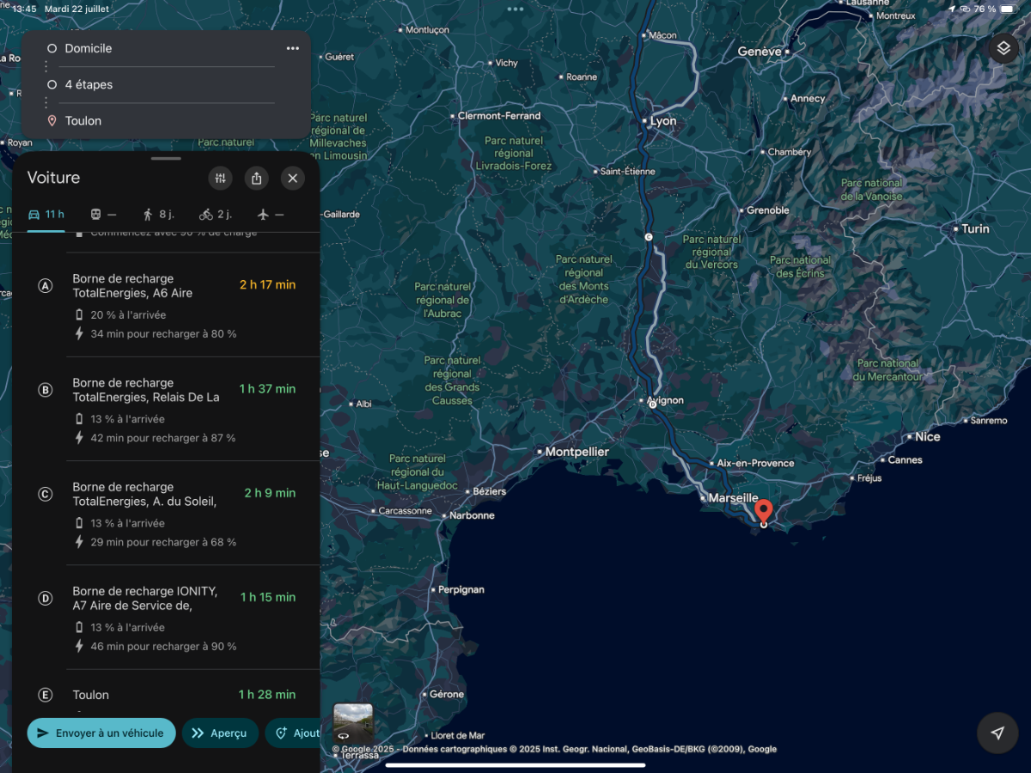
Task: Expand the 4 étapes waypoint row
Action: tap(162, 84)
